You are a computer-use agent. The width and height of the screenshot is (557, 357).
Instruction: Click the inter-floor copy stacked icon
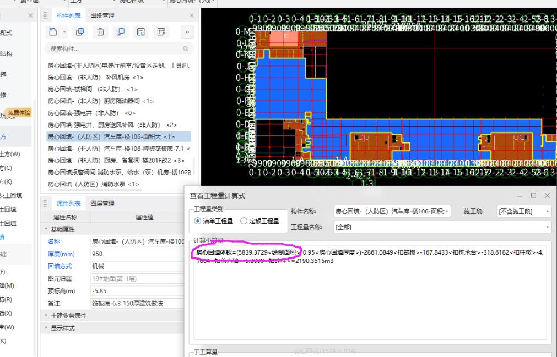coord(121,32)
